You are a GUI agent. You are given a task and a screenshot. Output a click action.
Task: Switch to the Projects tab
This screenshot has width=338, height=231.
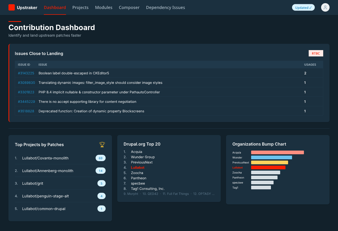pyautogui.click(x=80, y=7)
